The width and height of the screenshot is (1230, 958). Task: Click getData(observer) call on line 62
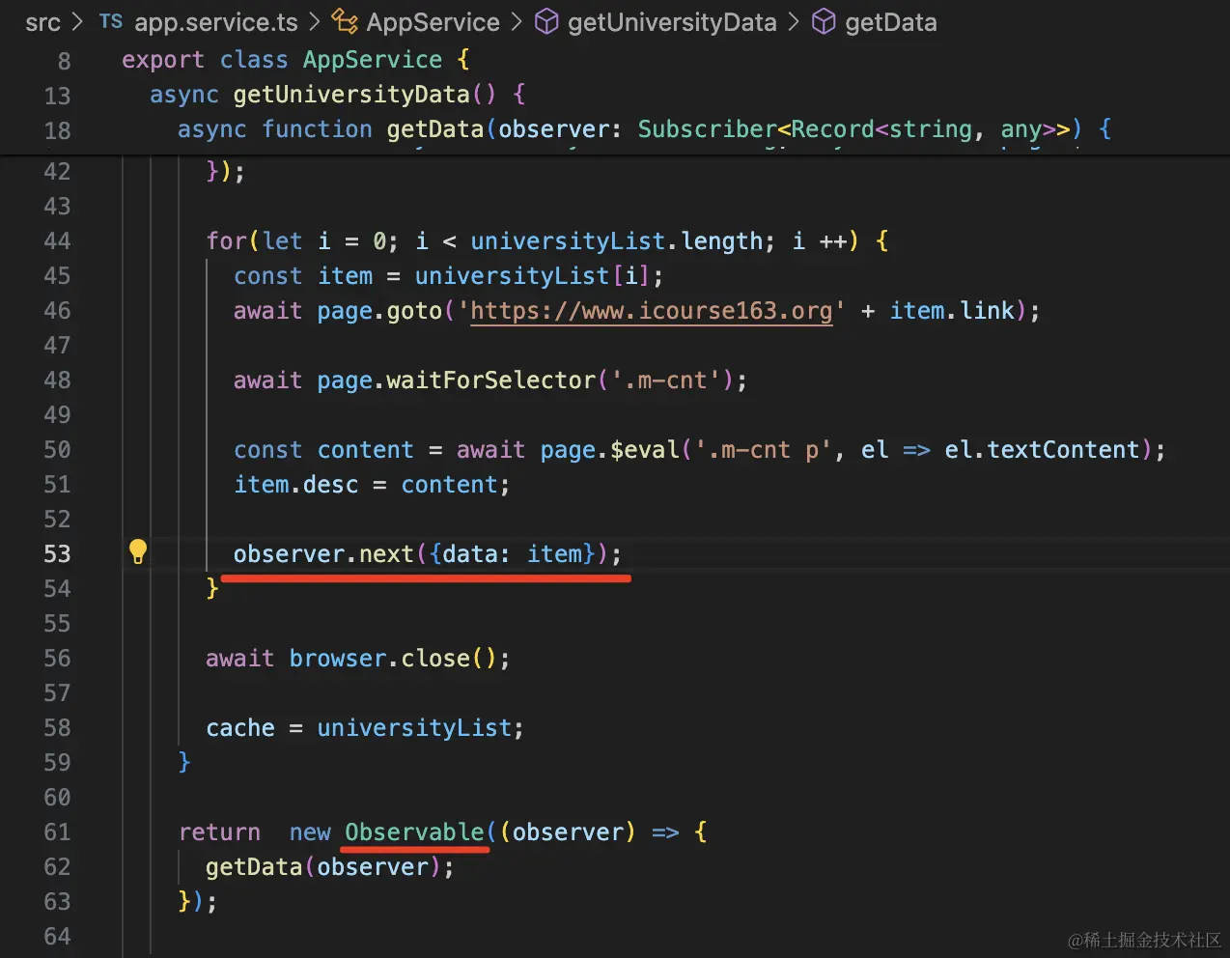pos(323,867)
